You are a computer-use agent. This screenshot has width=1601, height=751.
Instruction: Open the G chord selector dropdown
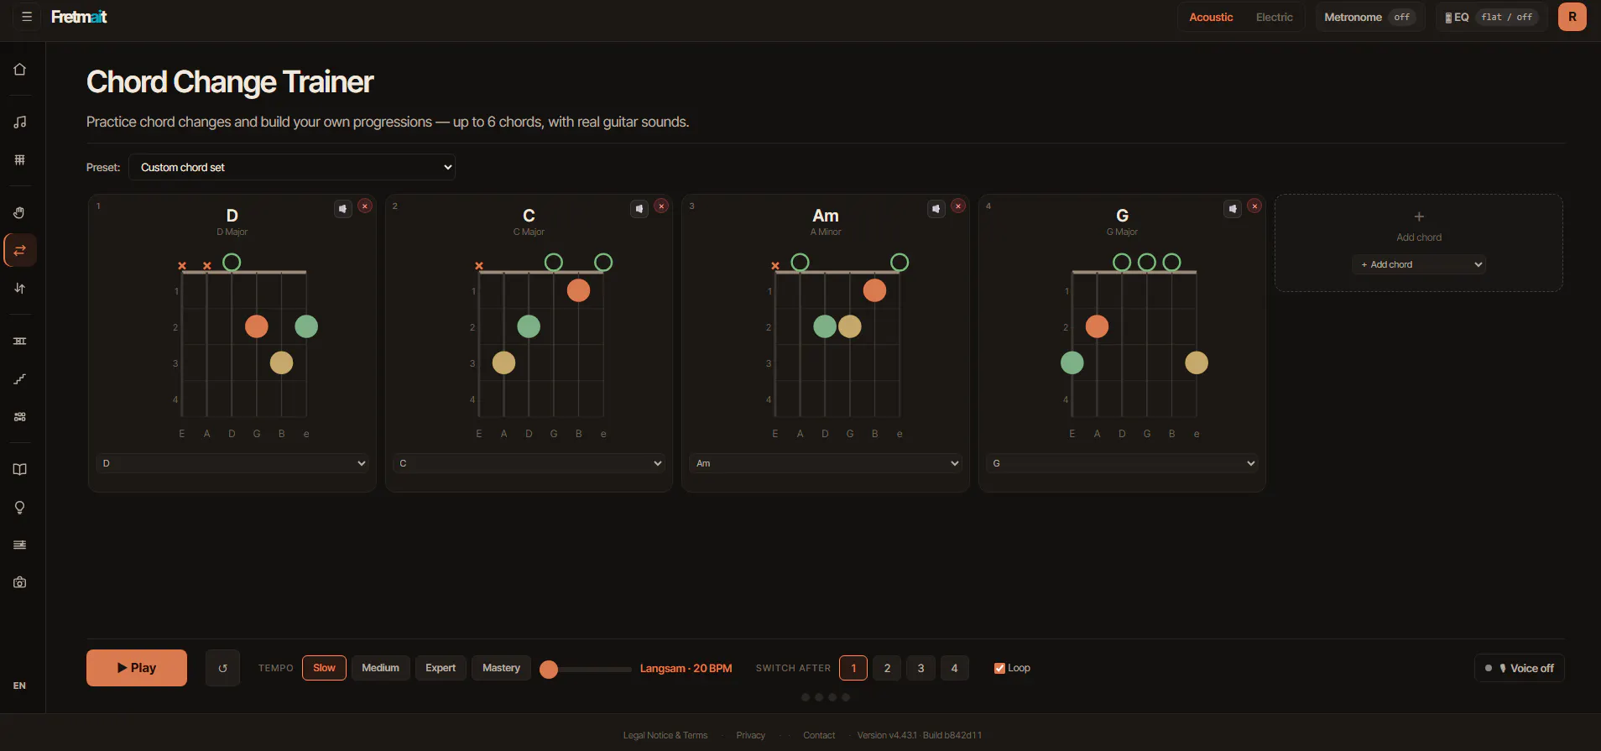tap(1122, 463)
